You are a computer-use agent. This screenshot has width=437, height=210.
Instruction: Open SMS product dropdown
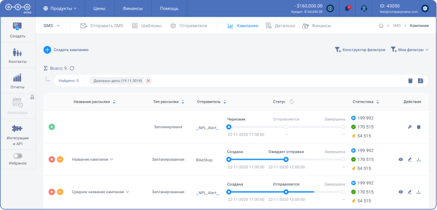point(52,25)
